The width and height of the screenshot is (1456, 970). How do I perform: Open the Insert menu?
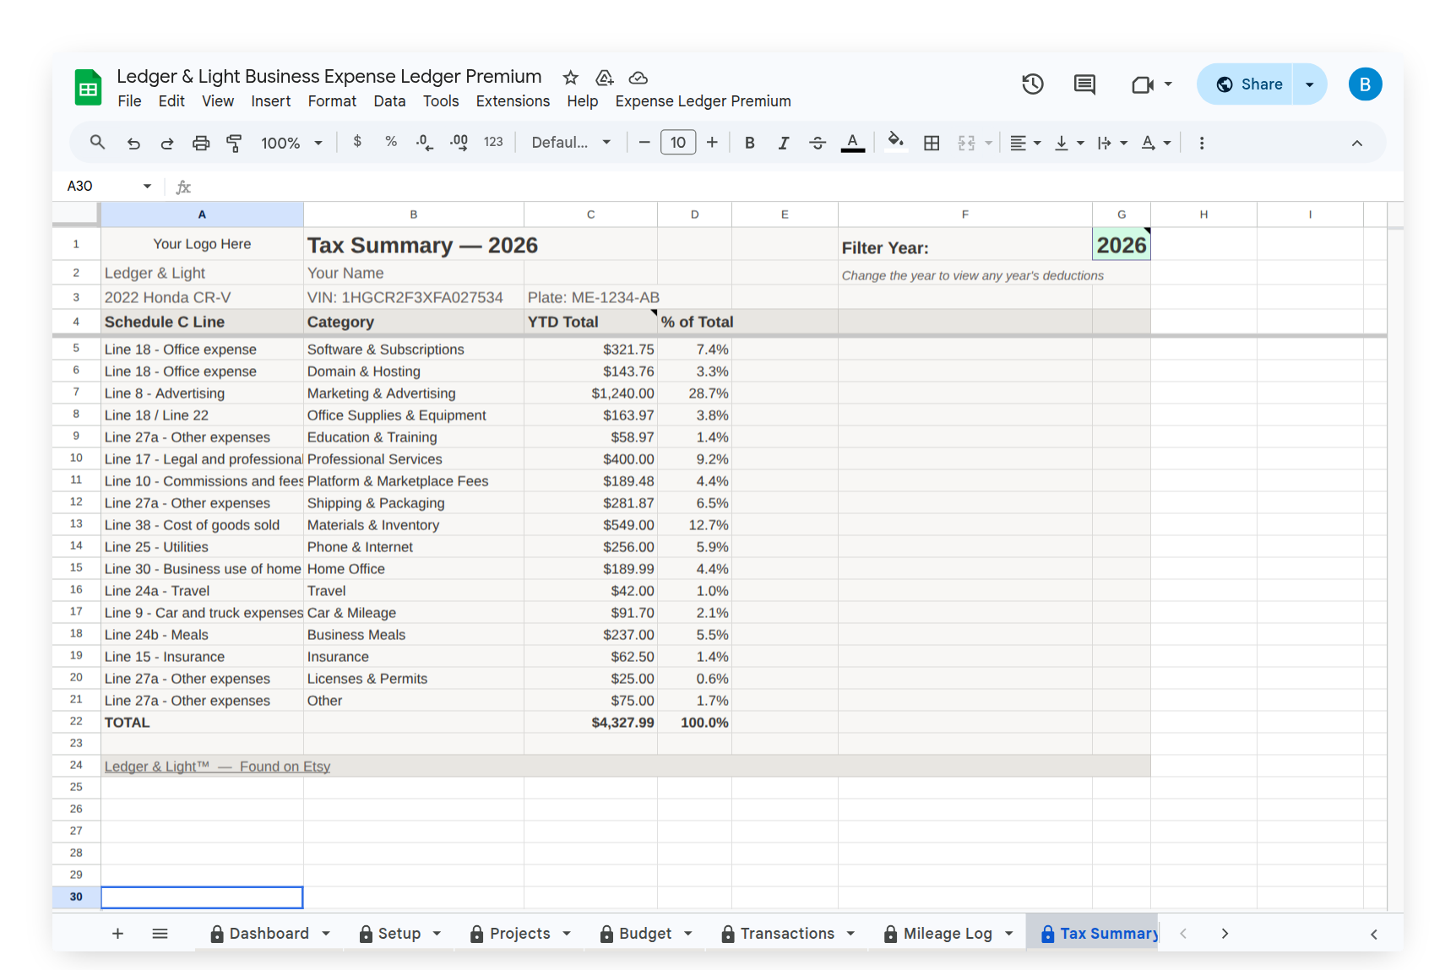270,101
